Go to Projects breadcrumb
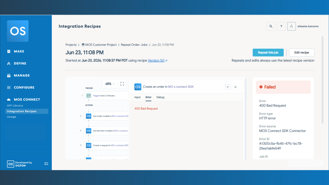The height and width of the screenshot is (185, 329). coord(71,45)
